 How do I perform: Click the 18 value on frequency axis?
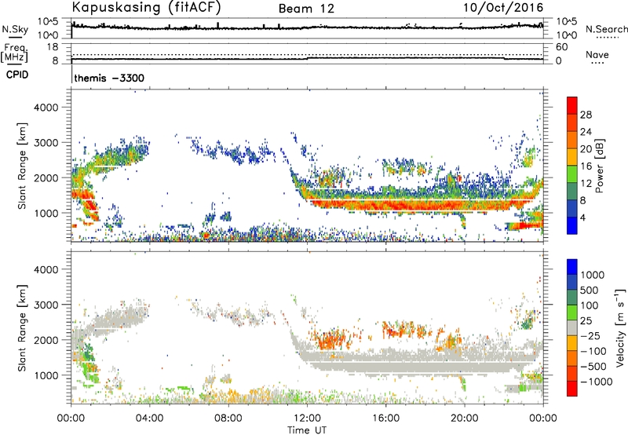pos(53,47)
